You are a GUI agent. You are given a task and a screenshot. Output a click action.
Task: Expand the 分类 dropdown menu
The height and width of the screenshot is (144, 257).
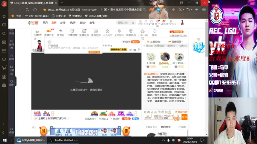[x=63, y=22]
